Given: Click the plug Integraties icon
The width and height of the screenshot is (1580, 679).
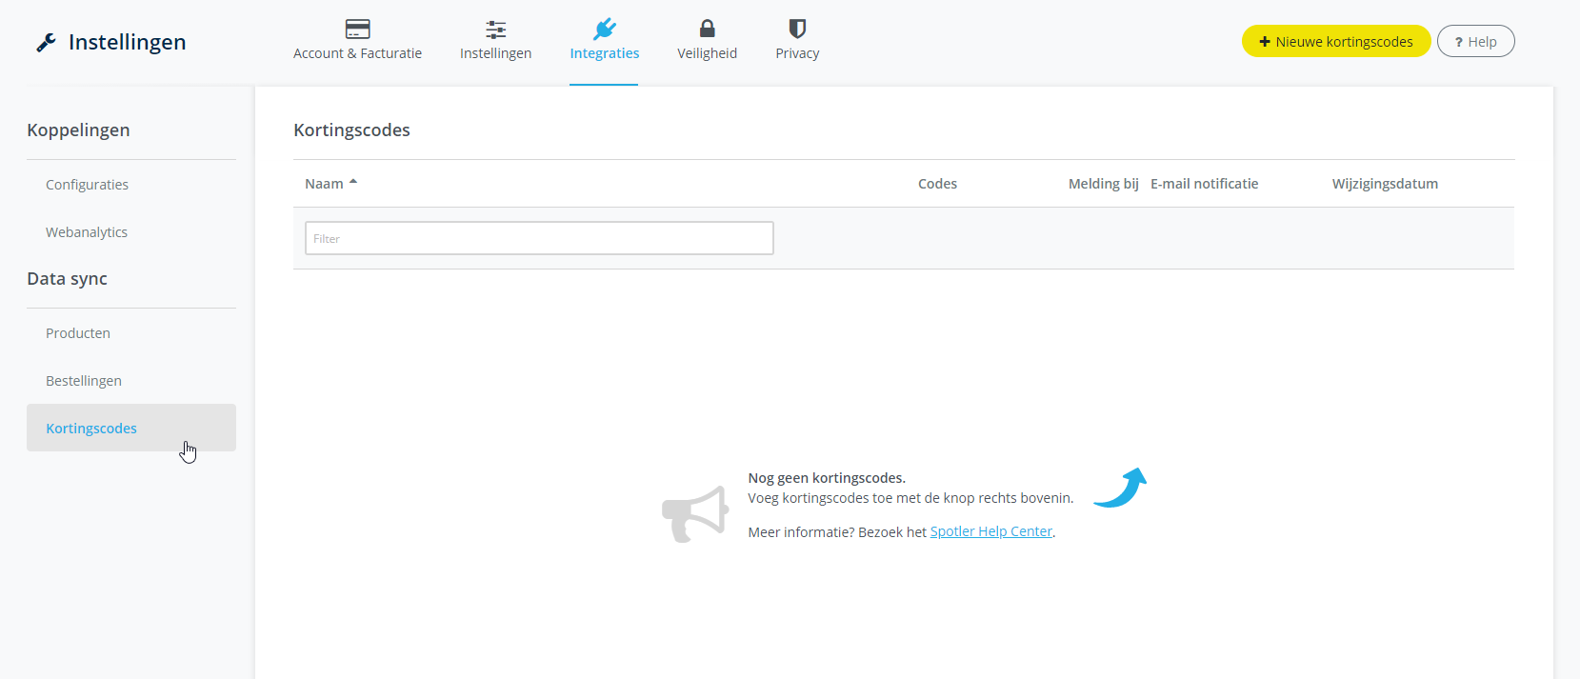Looking at the screenshot, I should point(604,29).
